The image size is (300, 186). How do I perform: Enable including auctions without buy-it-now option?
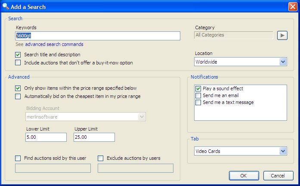coord(18,63)
